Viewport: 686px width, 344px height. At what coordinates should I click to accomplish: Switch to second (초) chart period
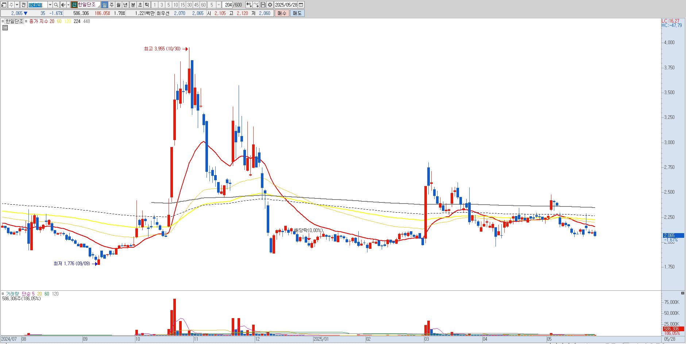click(140, 5)
